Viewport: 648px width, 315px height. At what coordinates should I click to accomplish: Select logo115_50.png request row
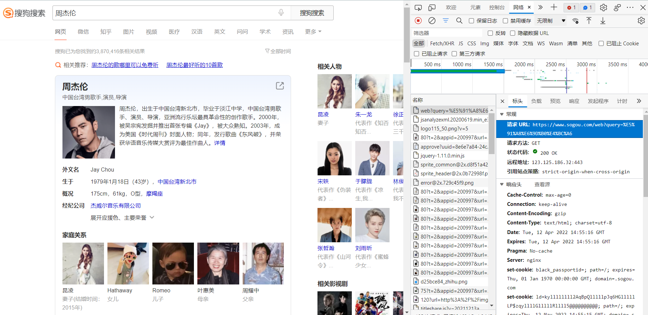[x=450, y=128]
